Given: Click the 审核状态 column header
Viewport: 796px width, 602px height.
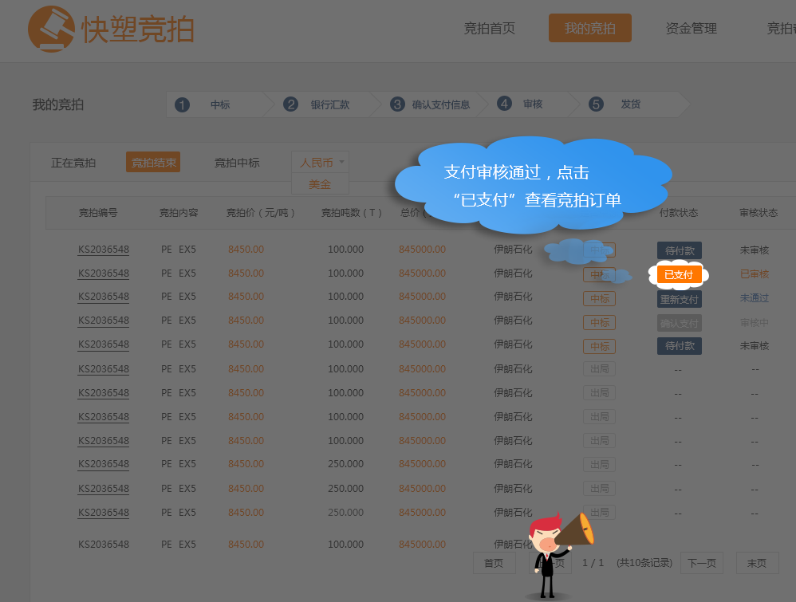Looking at the screenshot, I should pyautogui.click(x=759, y=213).
